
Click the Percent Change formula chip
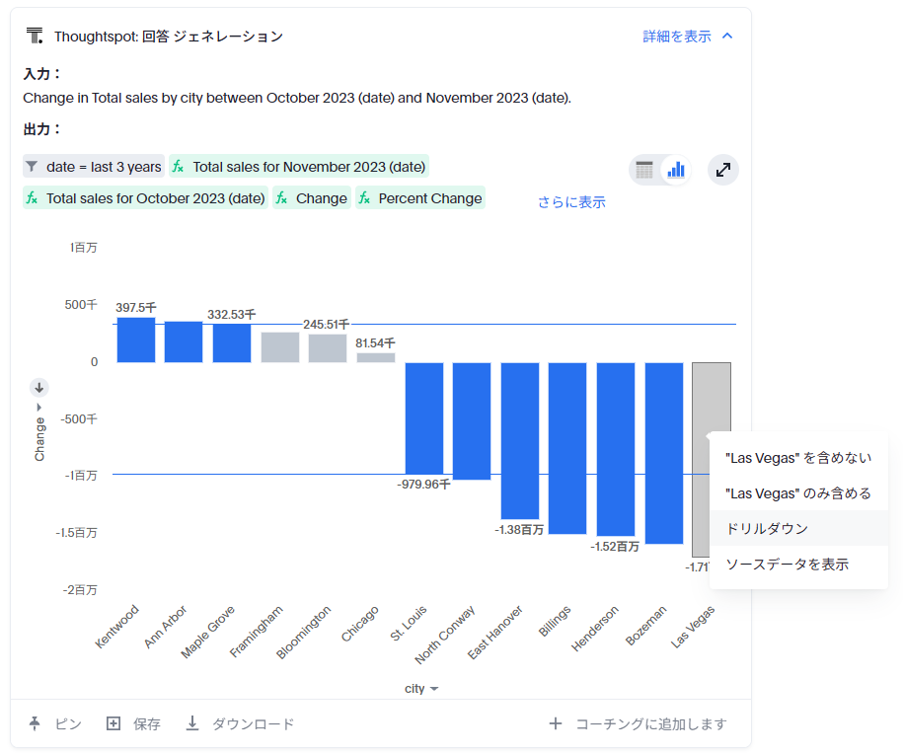coord(420,198)
